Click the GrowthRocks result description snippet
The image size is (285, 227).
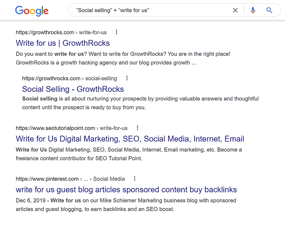coord(123,58)
